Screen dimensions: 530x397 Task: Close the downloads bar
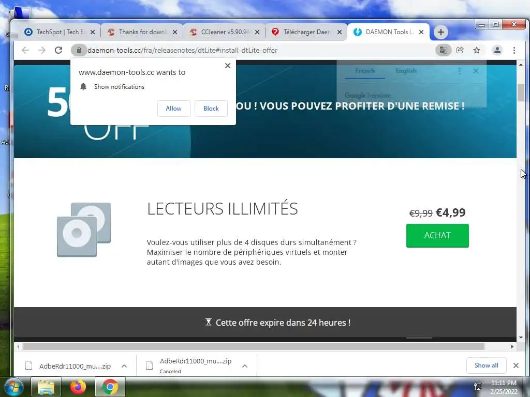(516, 365)
